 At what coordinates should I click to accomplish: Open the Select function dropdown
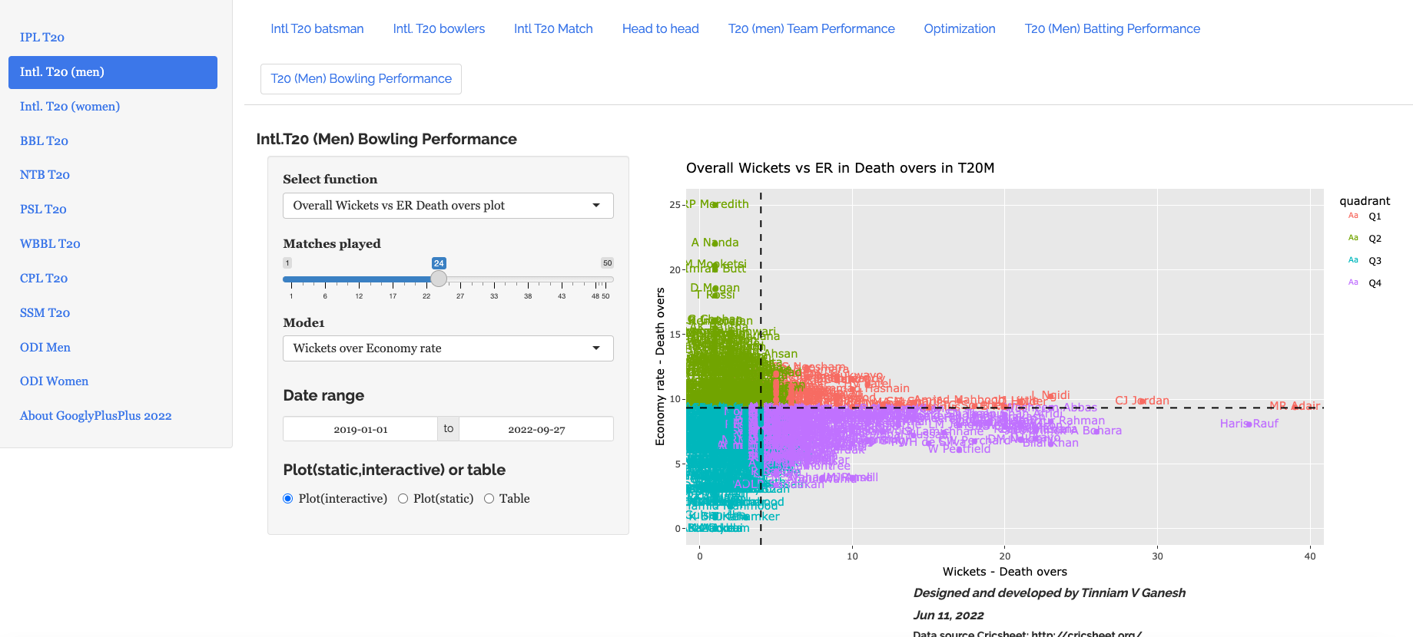coord(448,206)
